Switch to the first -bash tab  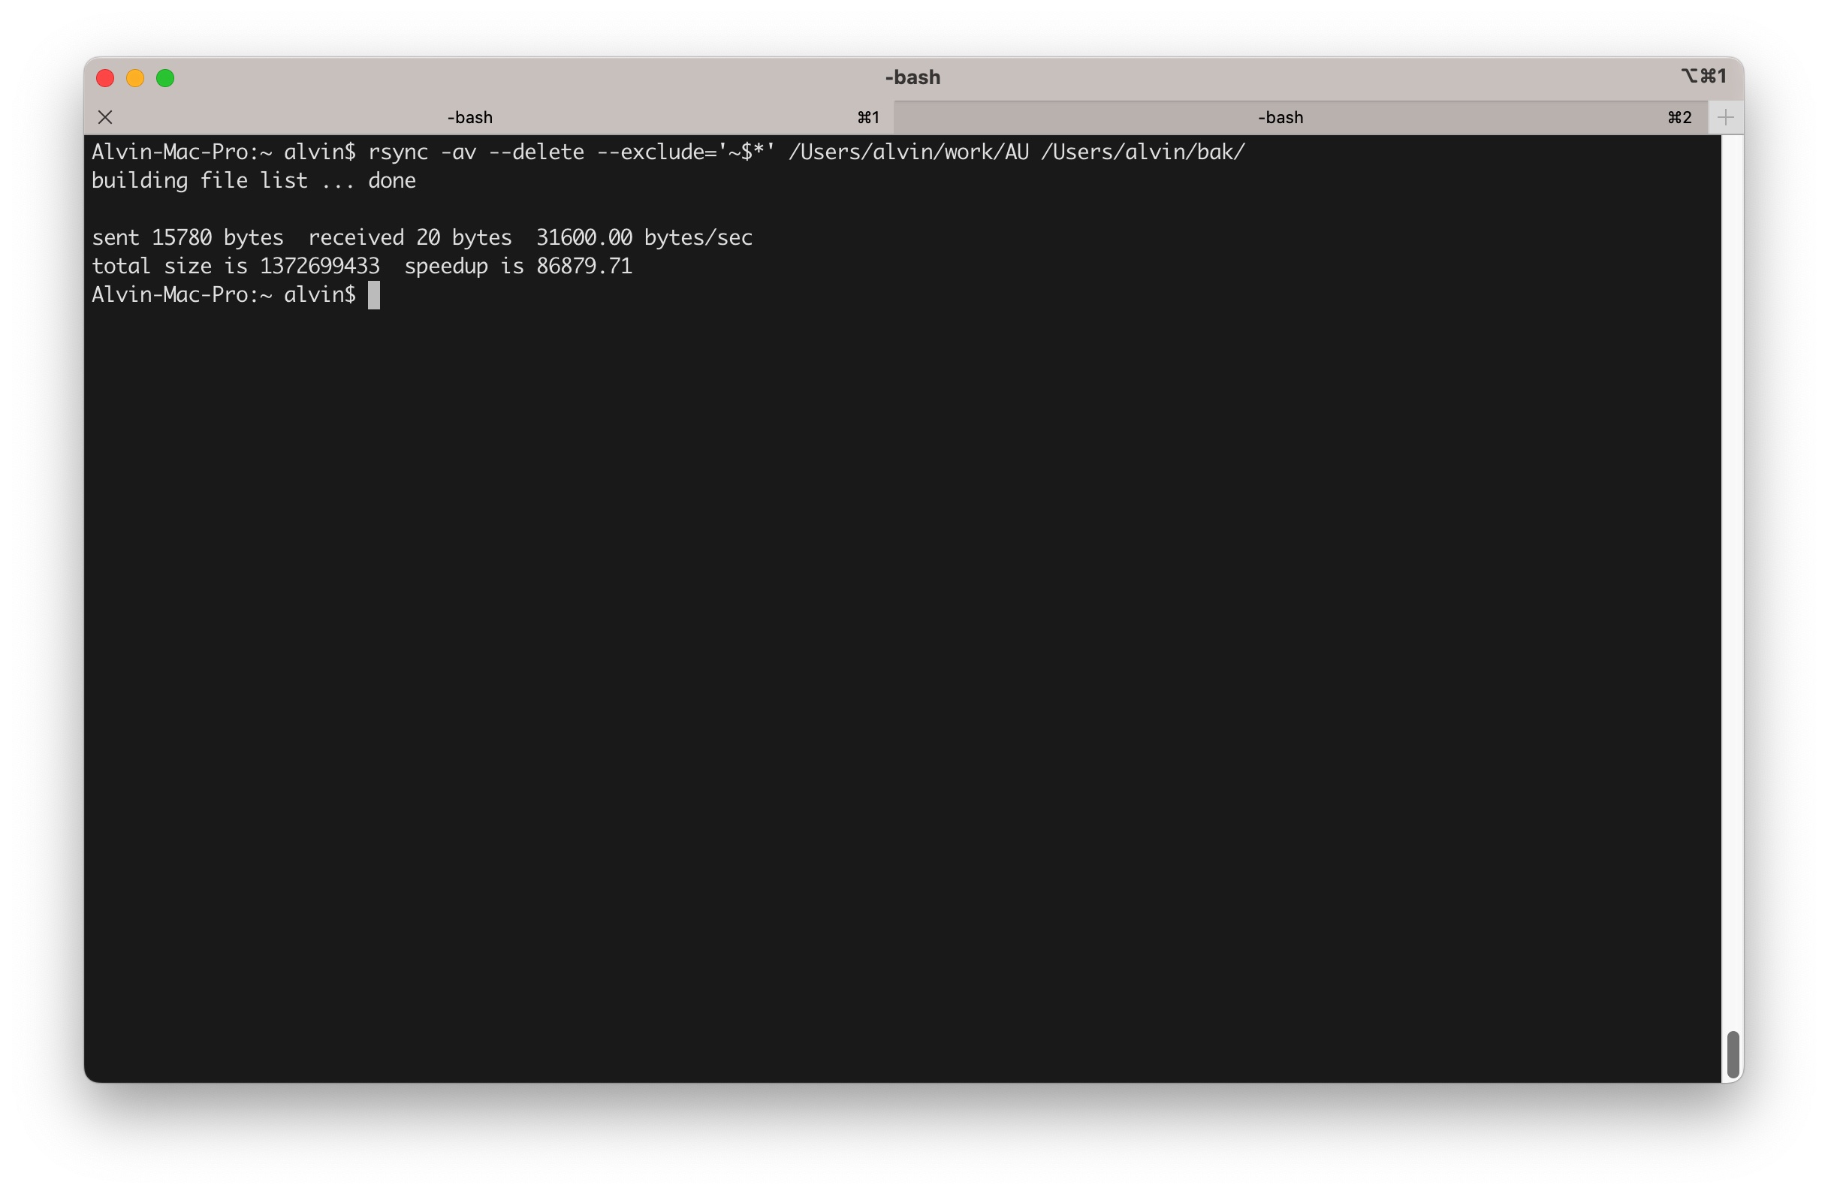pyautogui.click(x=488, y=117)
